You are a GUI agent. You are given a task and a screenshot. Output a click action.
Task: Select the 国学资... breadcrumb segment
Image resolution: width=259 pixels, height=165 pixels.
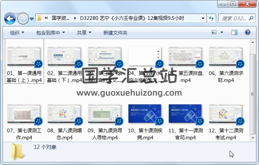point(61,18)
